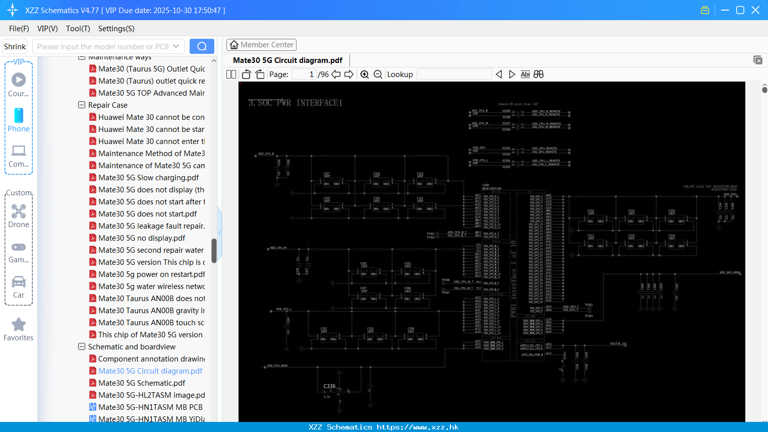Zoom in on the schematic
The width and height of the screenshot is (768, 432).
point(365,75)
